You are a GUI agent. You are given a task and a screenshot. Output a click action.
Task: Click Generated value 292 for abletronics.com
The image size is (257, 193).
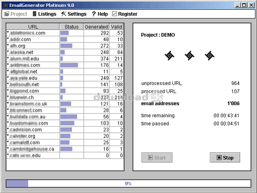tap(104, 33)
